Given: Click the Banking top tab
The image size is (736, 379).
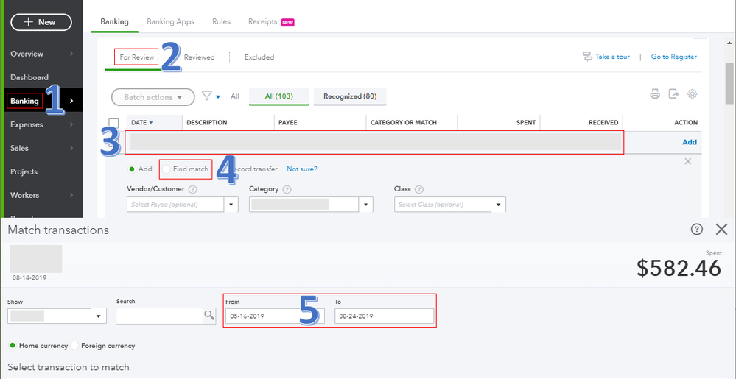Looking at the screenshot, I should (114, 21).
